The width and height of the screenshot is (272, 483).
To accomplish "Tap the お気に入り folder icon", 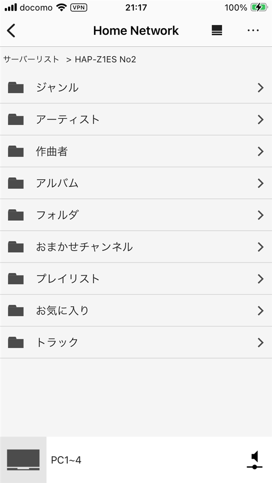I will pyautogui.click(x=16, y=310).
